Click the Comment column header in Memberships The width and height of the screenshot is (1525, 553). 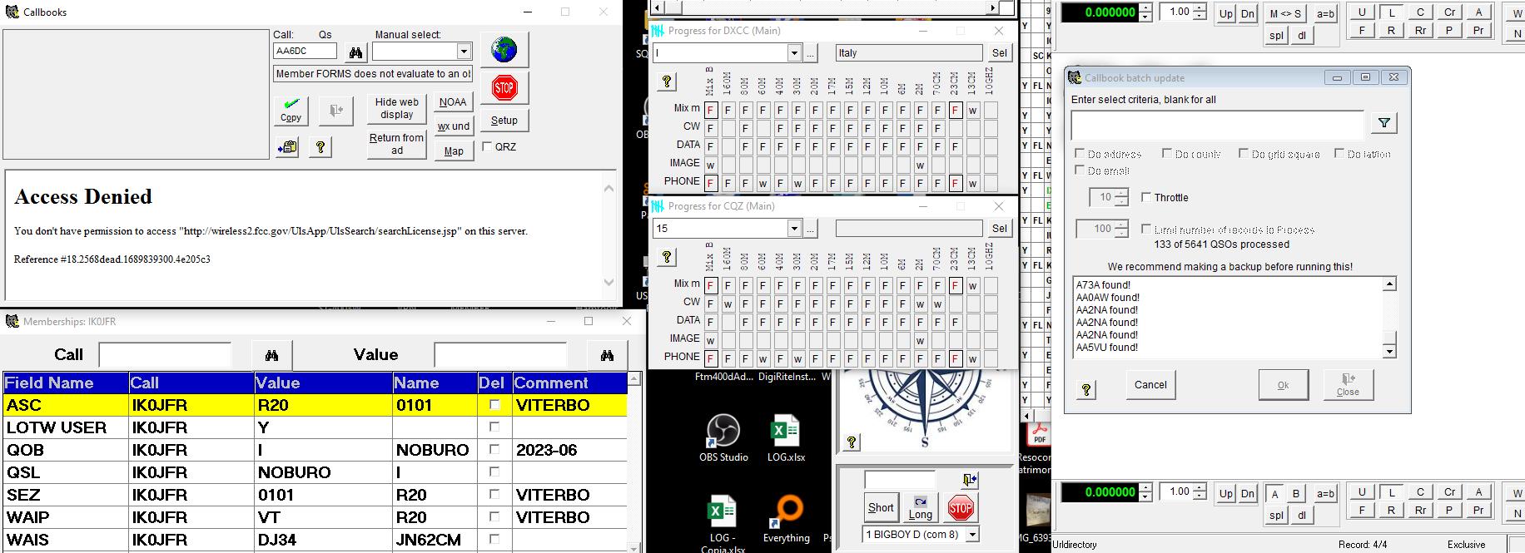click(569, 383)
